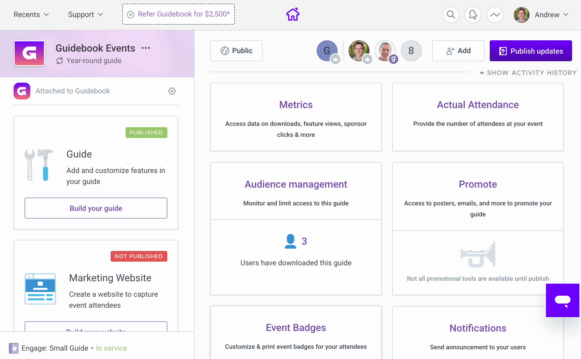Click Add collaborator button
The height and width of the screenshot is (359, 581).
click(x=458, y=51)
